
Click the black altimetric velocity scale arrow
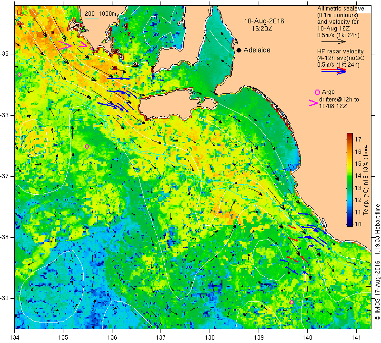point(334,42)
